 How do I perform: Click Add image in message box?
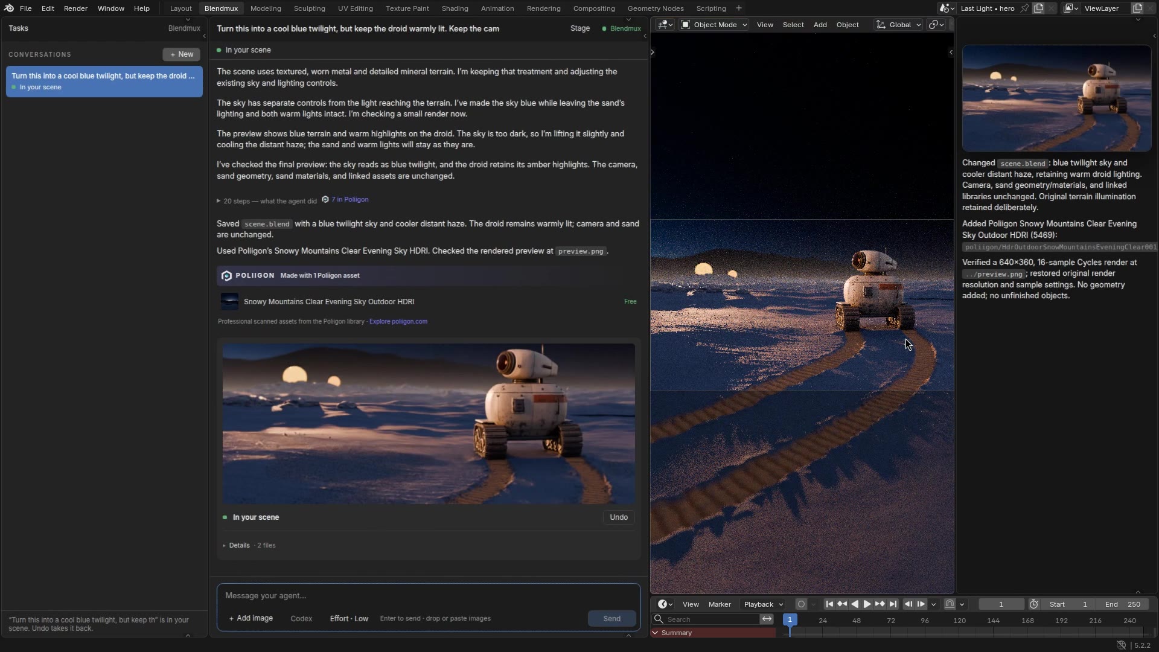coord(251,619)
